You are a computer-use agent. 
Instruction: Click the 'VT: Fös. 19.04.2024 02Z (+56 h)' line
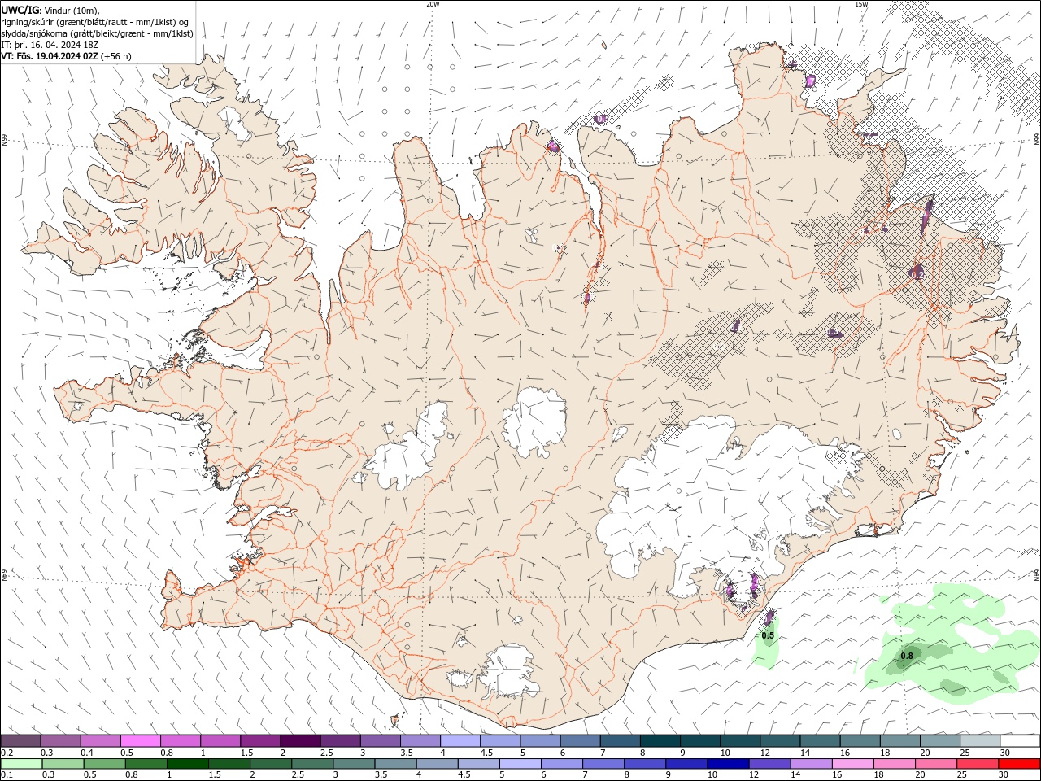67,56
